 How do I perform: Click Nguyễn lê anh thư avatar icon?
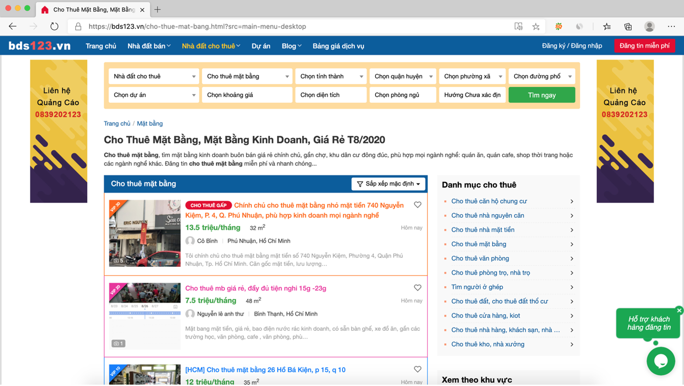click(190, 314)
